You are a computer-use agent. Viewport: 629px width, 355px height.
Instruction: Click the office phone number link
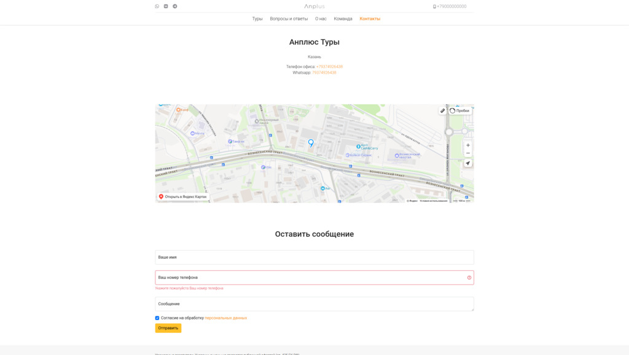[329, 67]
